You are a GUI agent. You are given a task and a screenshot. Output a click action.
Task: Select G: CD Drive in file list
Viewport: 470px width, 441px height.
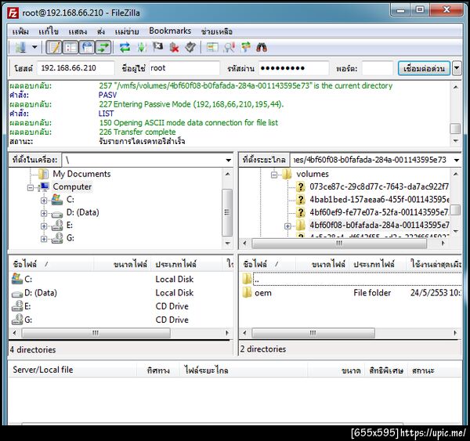[28, 320]
